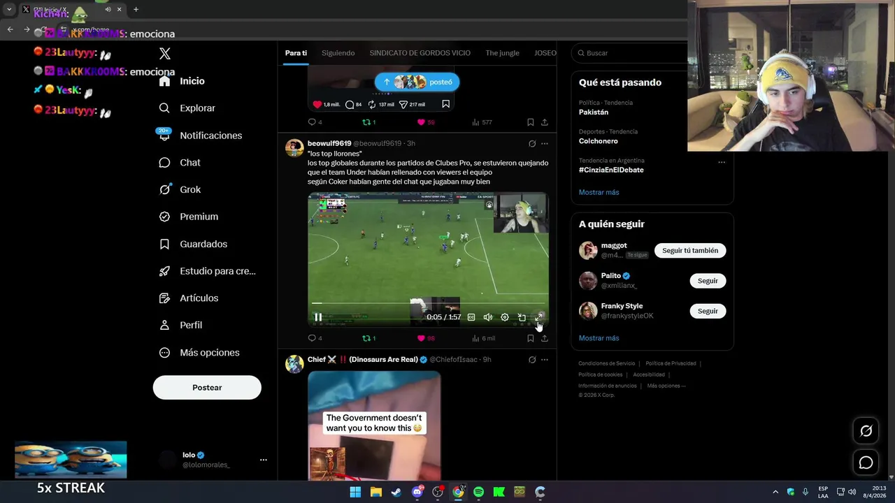Click the video progress bar
895x503 pixels.
(428, 304)
